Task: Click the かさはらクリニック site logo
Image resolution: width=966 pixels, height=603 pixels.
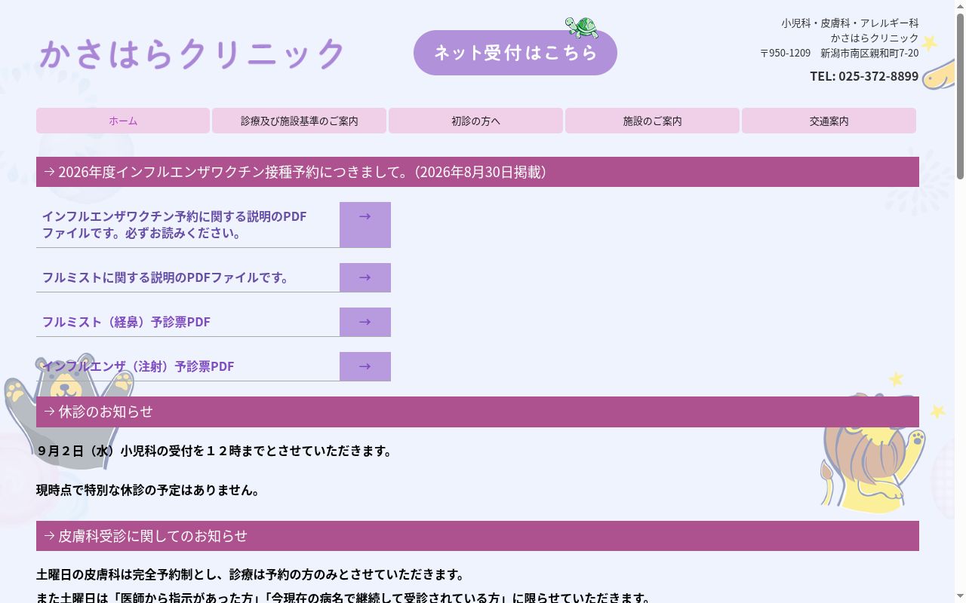Action: point(192,54)
